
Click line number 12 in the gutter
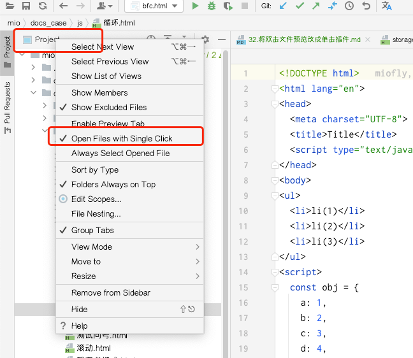coord(243,241)
